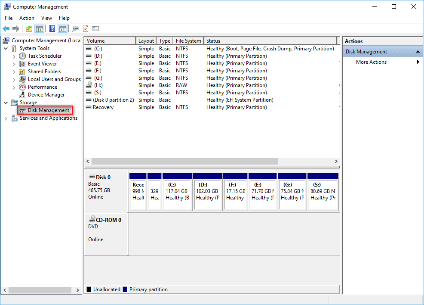
Task: Open the View menu
Action: point(46,18)
